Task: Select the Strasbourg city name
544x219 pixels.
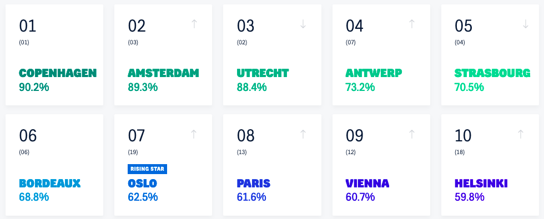Action: 492,73
